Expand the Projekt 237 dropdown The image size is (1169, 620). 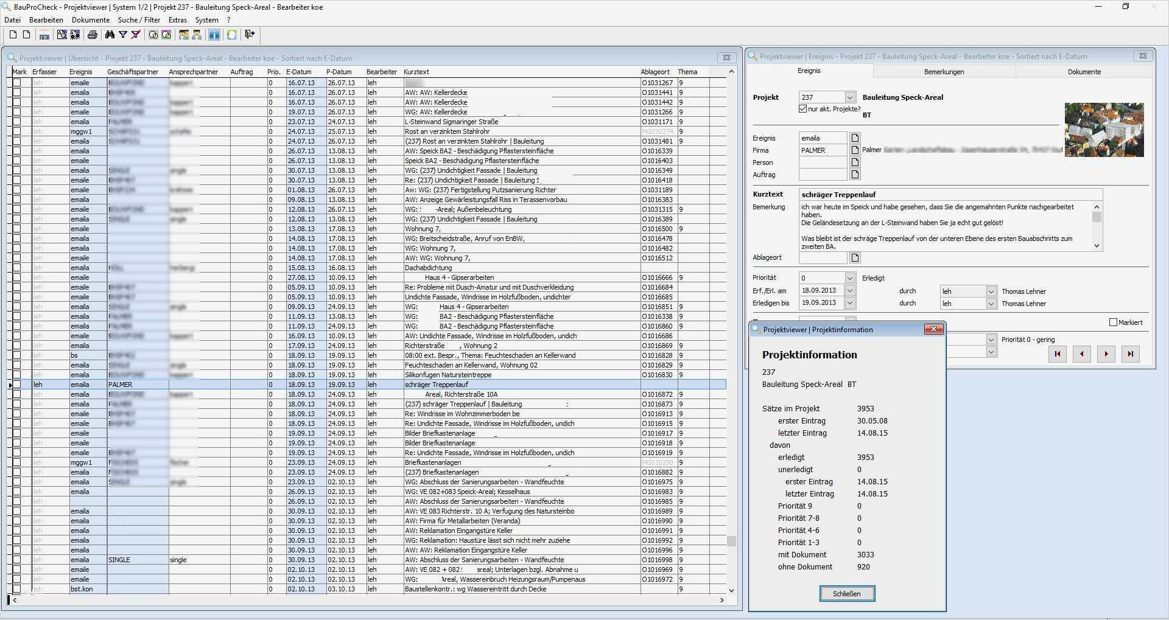point(850,97)
